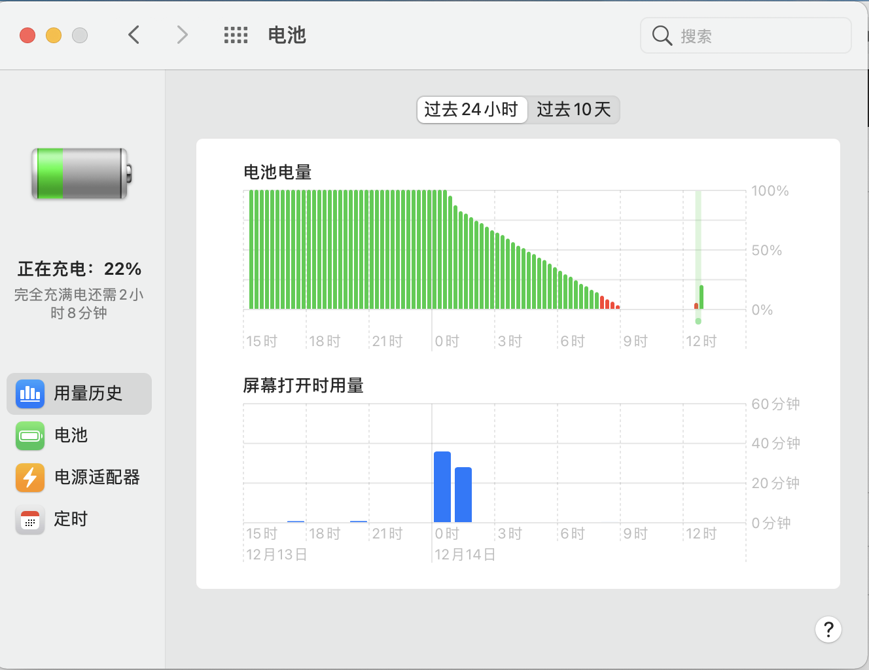Image resolution: width=869 pixels, height=670 pixels.
Task: Click the 电源适配器 lightning bolt icon
Action: (30, 478)
